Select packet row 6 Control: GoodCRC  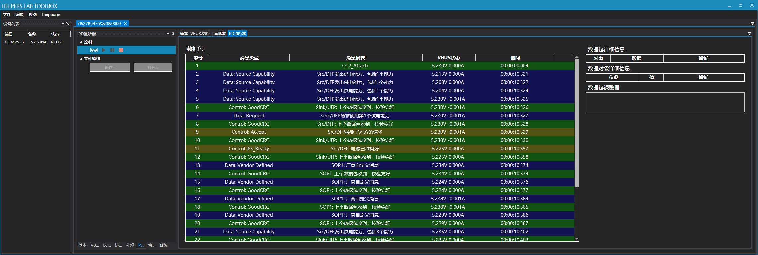point(380,107)
